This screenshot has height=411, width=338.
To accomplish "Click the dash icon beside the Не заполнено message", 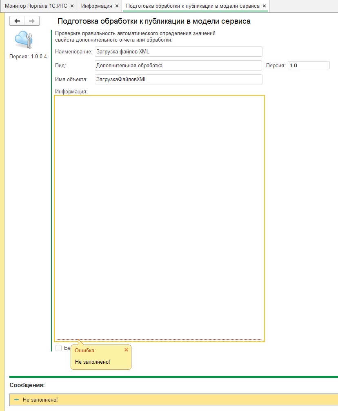I will tap(16, 400).
